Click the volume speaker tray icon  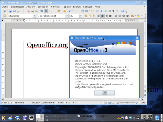[x=130, y=118]
